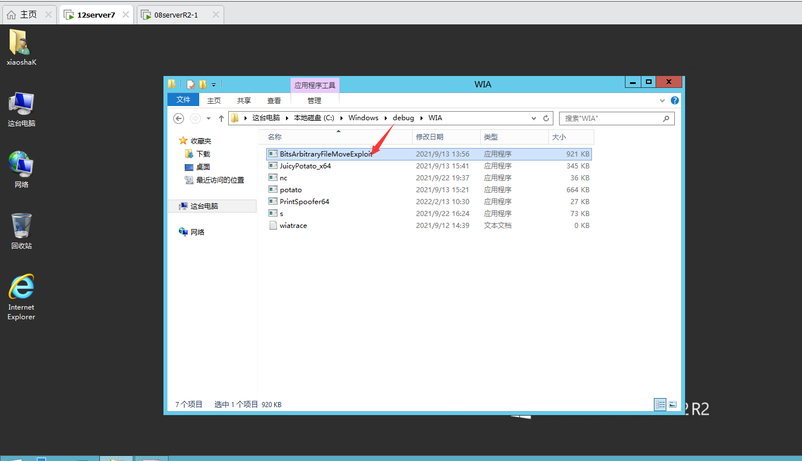The width and height of the screenshot is (802, 461).
Task: Open the 共享 Share ribbon tab
Action: 244,100
